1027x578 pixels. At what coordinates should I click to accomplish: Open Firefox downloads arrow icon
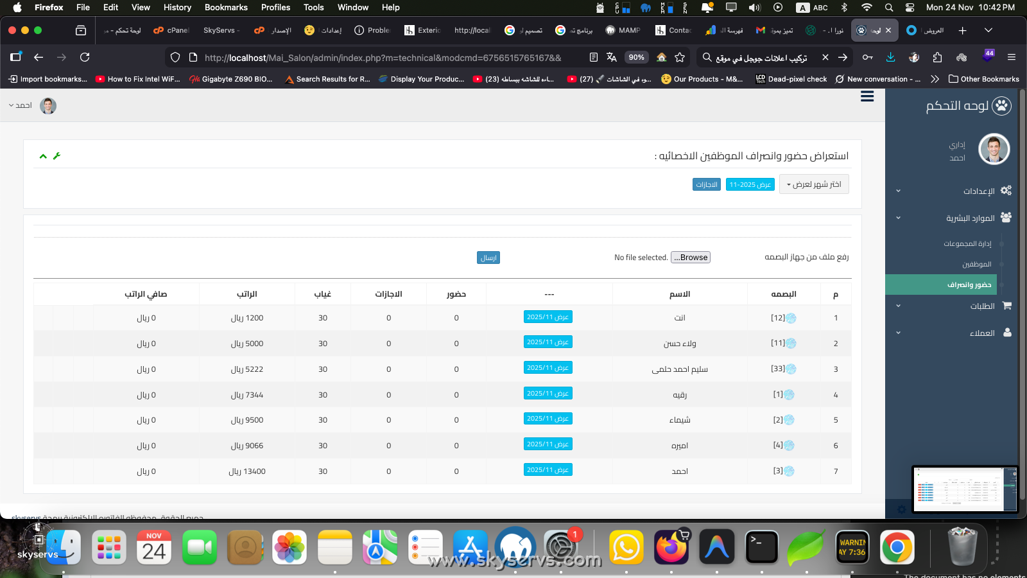[x=891, y=57]
